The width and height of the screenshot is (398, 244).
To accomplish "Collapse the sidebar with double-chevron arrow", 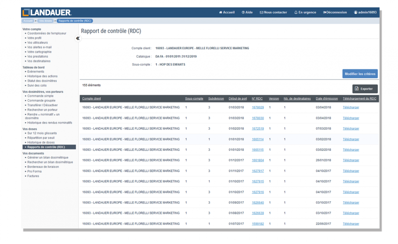I will tap(78, 38).
